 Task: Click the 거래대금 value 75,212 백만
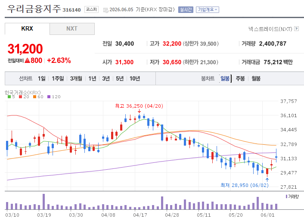(x=278, y=62)
